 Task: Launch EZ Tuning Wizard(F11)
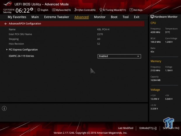pos(114,10)
